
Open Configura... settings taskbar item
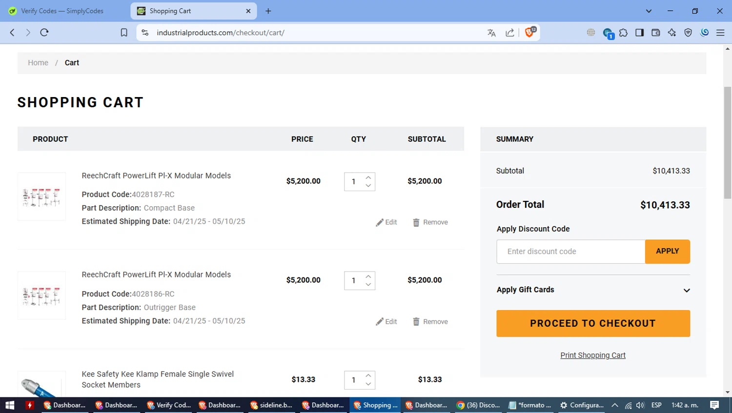582,405
